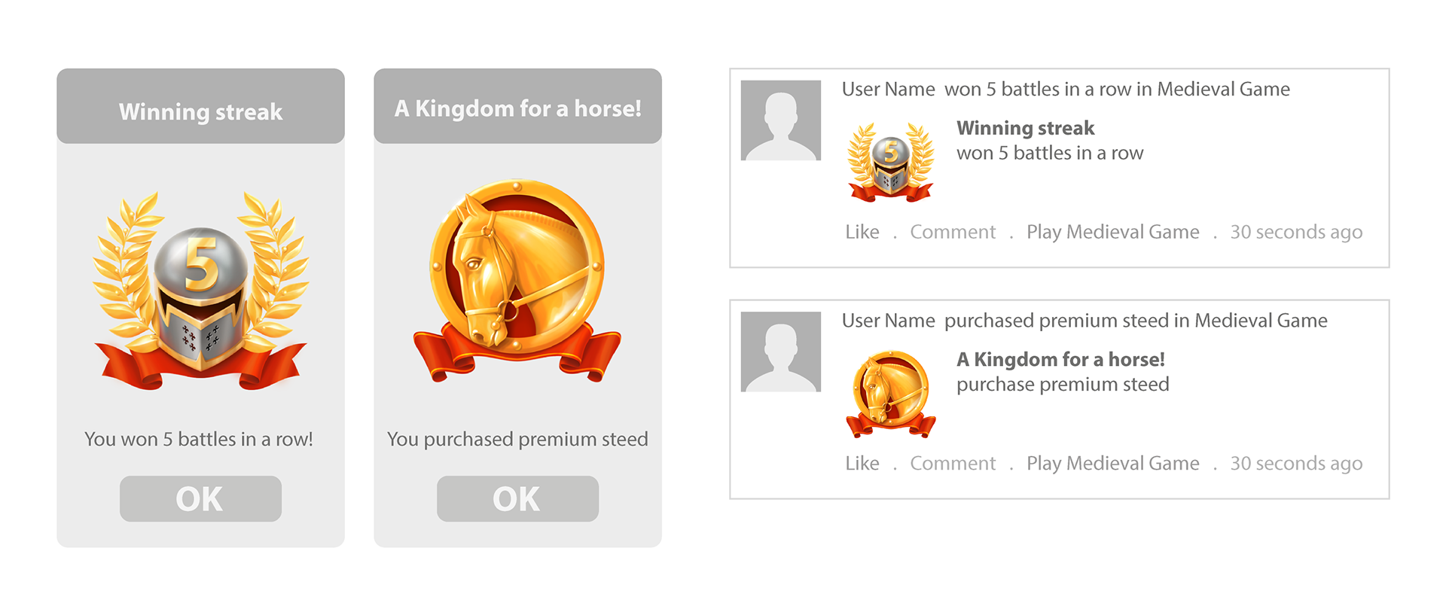Like the premium steed purchase post
The image size is (1446, 609).
pos(862,463)
